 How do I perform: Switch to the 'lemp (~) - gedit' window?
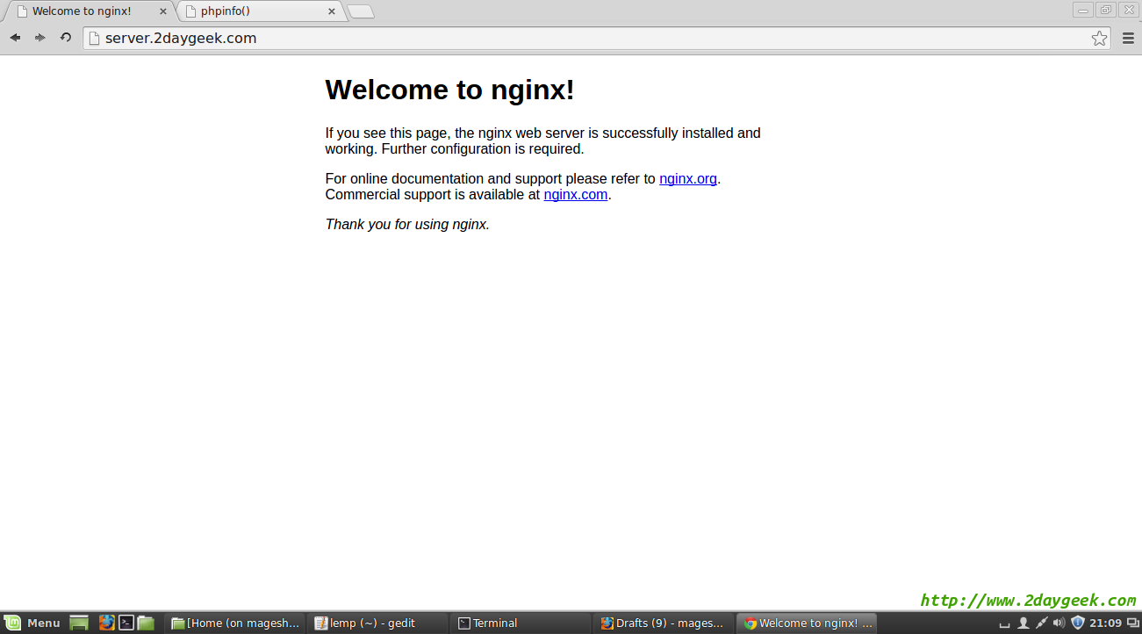377,623
